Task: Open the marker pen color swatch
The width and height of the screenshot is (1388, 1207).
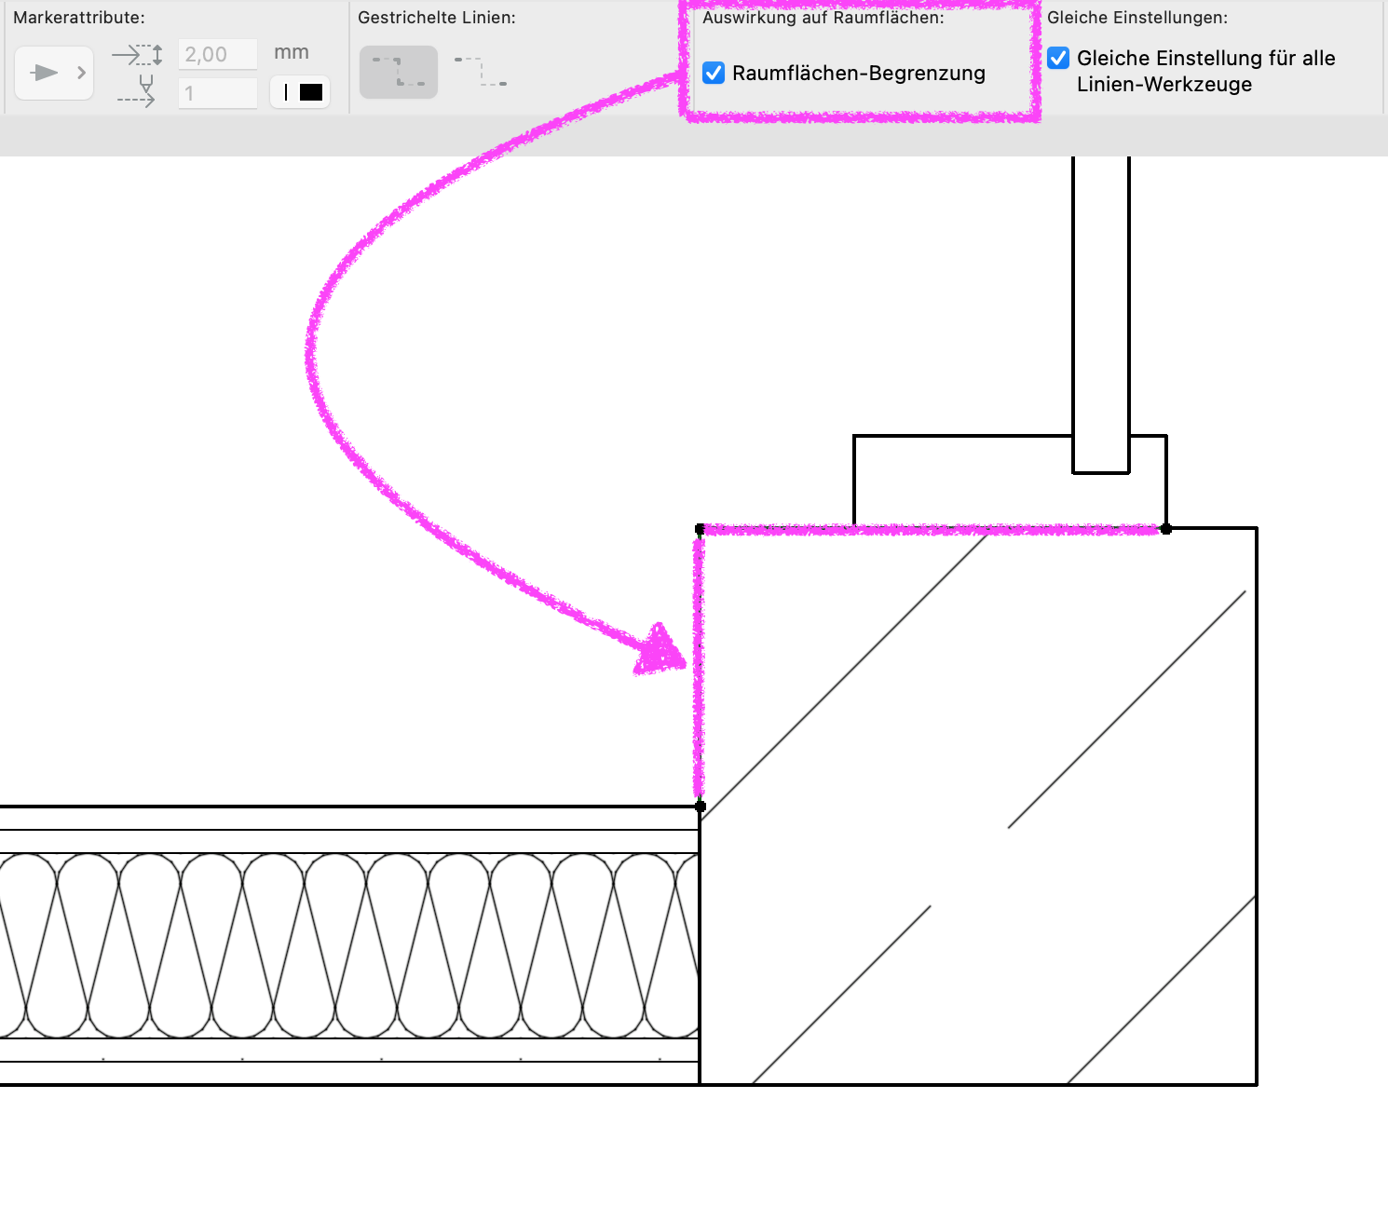Action: (x=300, y=92)
